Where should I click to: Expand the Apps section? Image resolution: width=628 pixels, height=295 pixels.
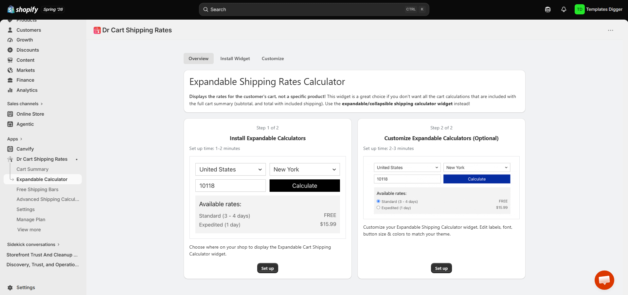point(15,139)
